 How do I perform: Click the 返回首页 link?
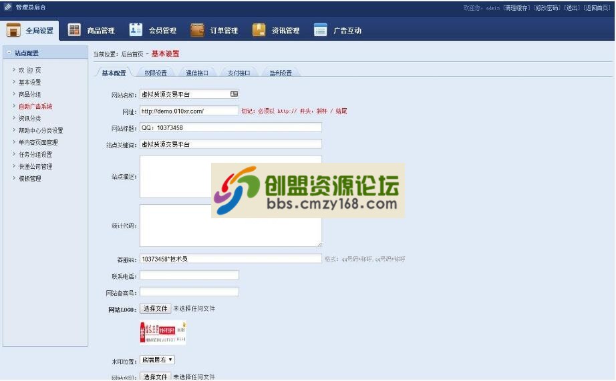[597, 7]
